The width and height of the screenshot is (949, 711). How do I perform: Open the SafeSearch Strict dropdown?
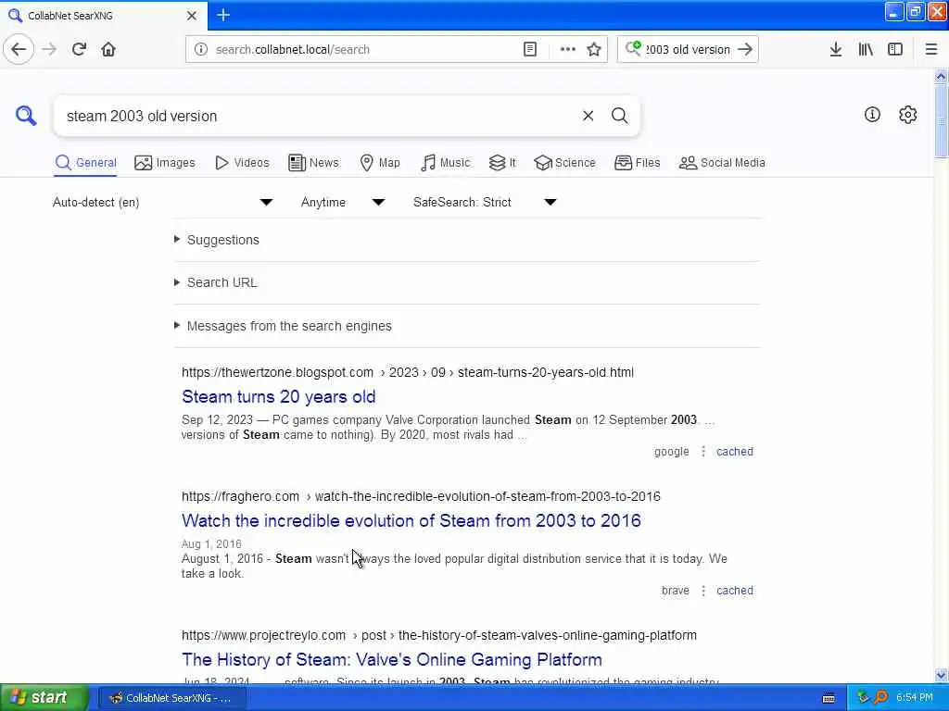[x=484, y=202]
